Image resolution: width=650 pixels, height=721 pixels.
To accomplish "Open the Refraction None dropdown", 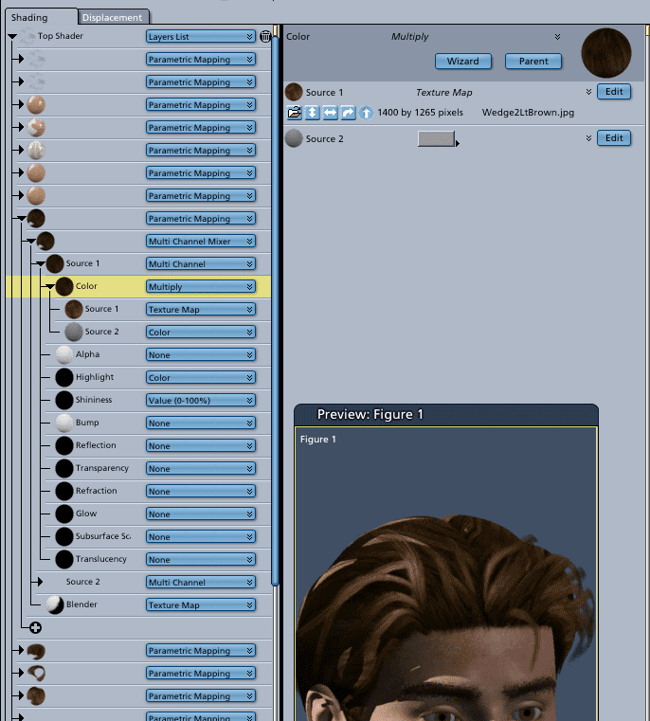I will pos(201,491).
